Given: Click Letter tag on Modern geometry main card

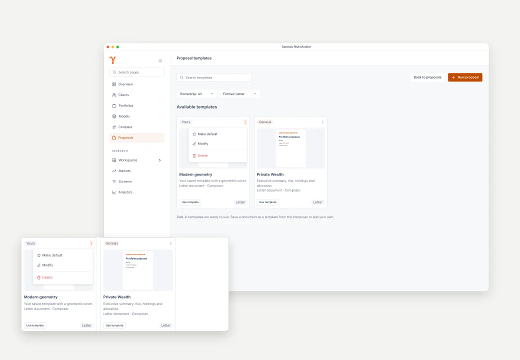Looking at the screenshot, I should click(x=240, y=202).
